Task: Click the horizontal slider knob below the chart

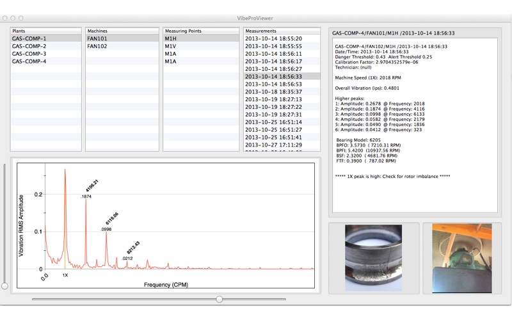Action: pos(220,299)
